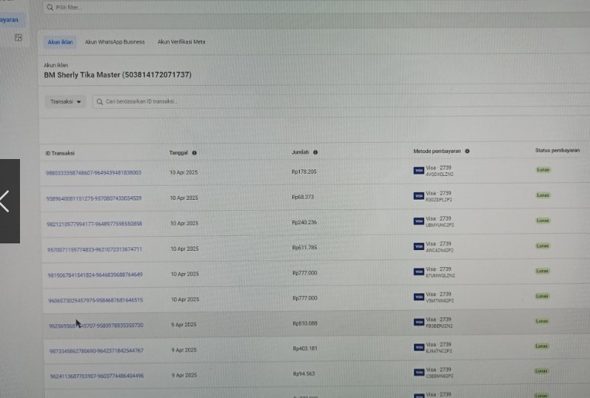Open transaction ID starting with 9589640081151275
The image size is (590, 398).
[93, 198]
